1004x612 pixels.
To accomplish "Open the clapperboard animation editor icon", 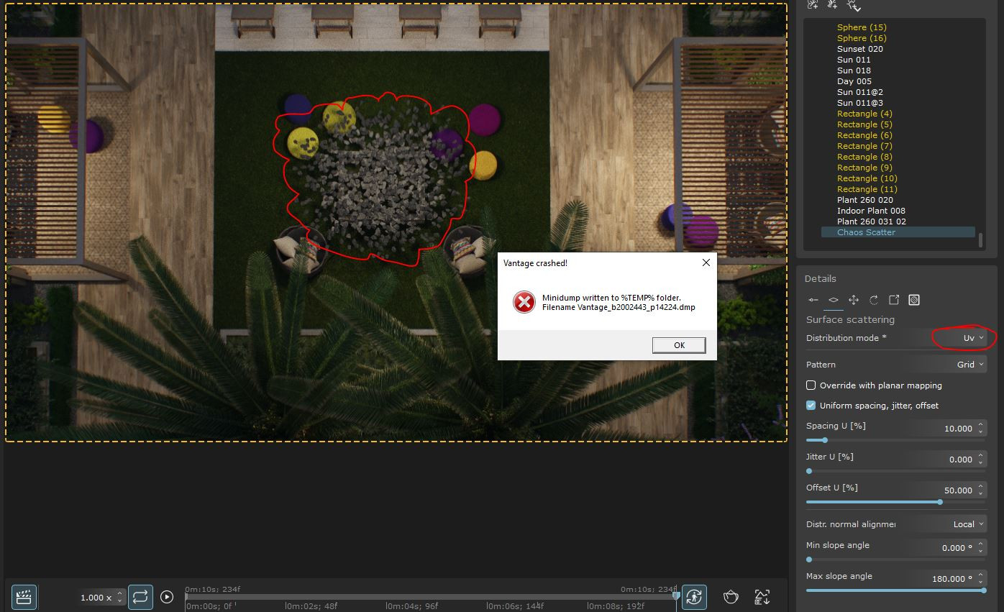I will [x=24, y=597].
